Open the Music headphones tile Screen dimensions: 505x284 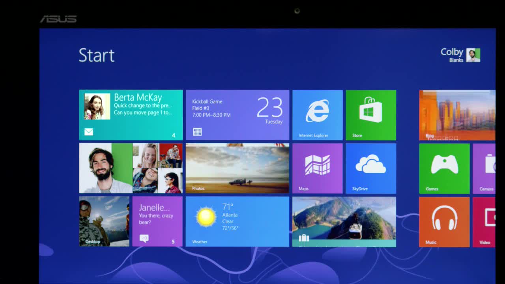tap(444, 222)
